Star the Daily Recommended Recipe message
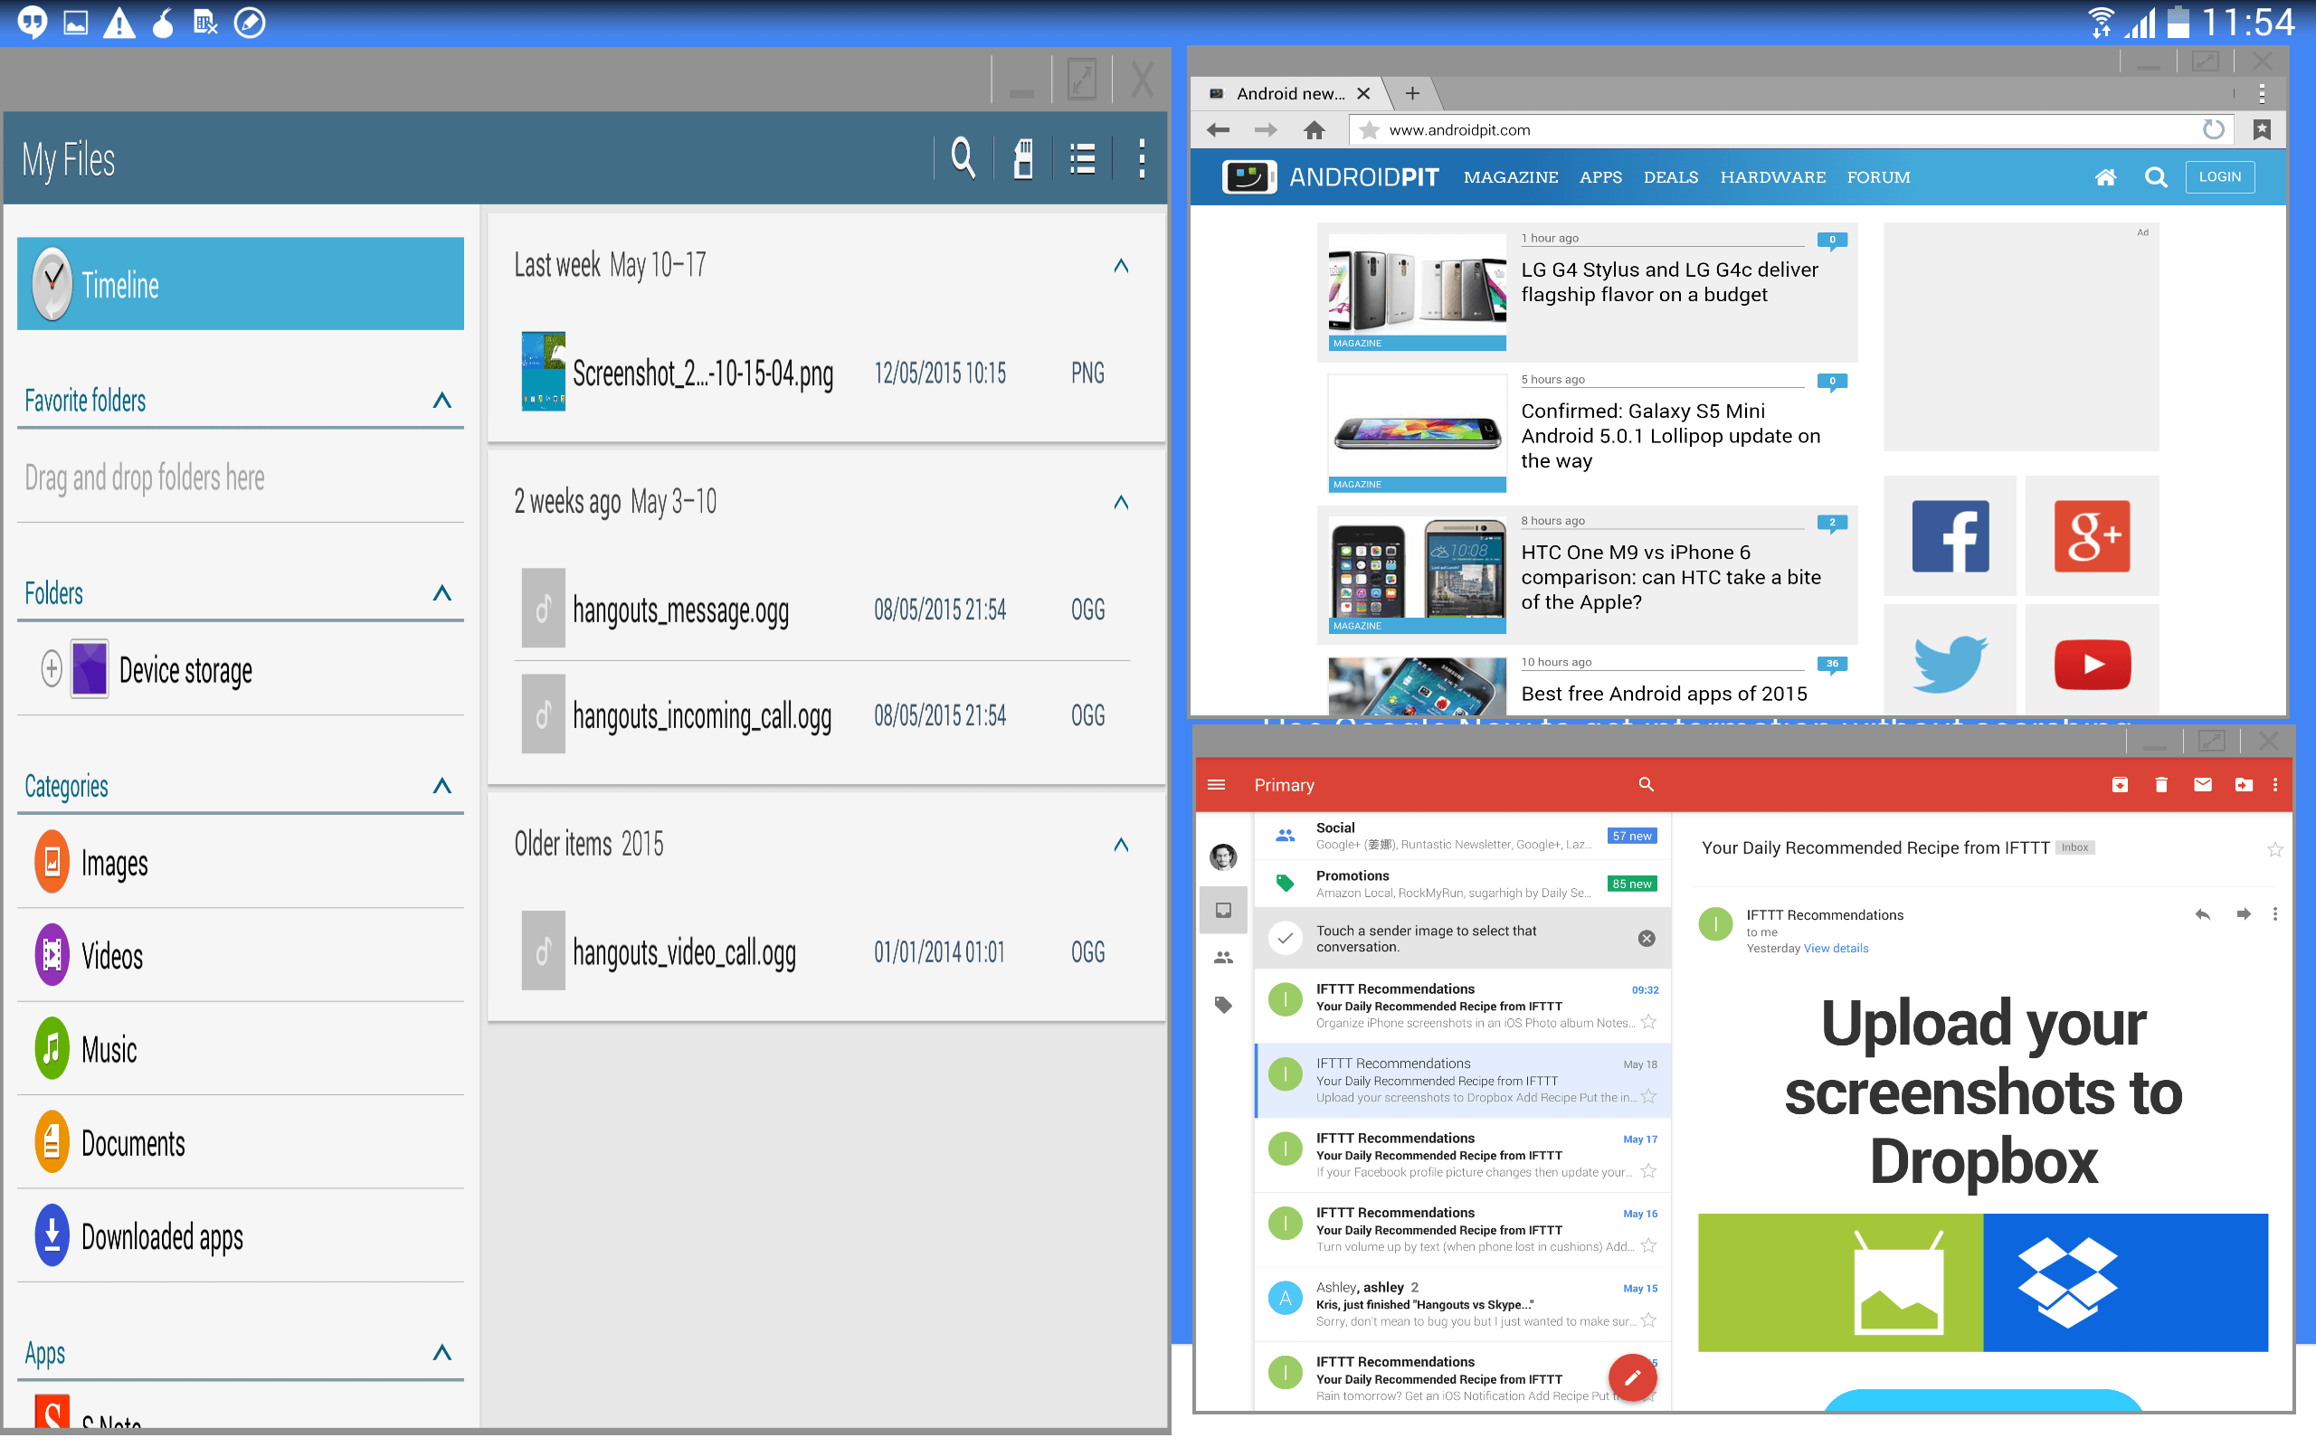Screen dimensions: 2316x1447 coord(2277,849)
